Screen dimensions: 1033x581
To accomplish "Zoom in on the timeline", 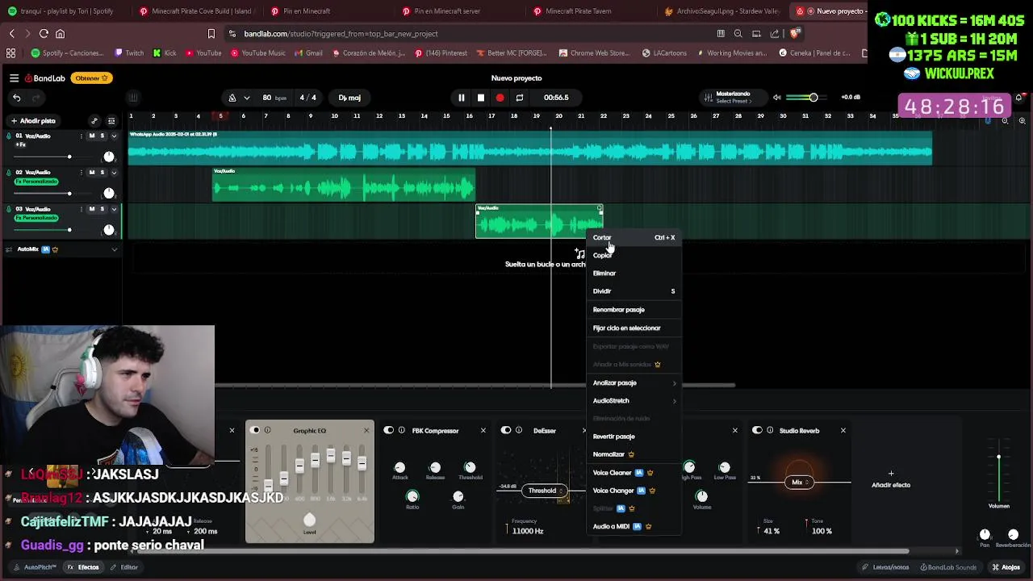I will (1022, 121).
